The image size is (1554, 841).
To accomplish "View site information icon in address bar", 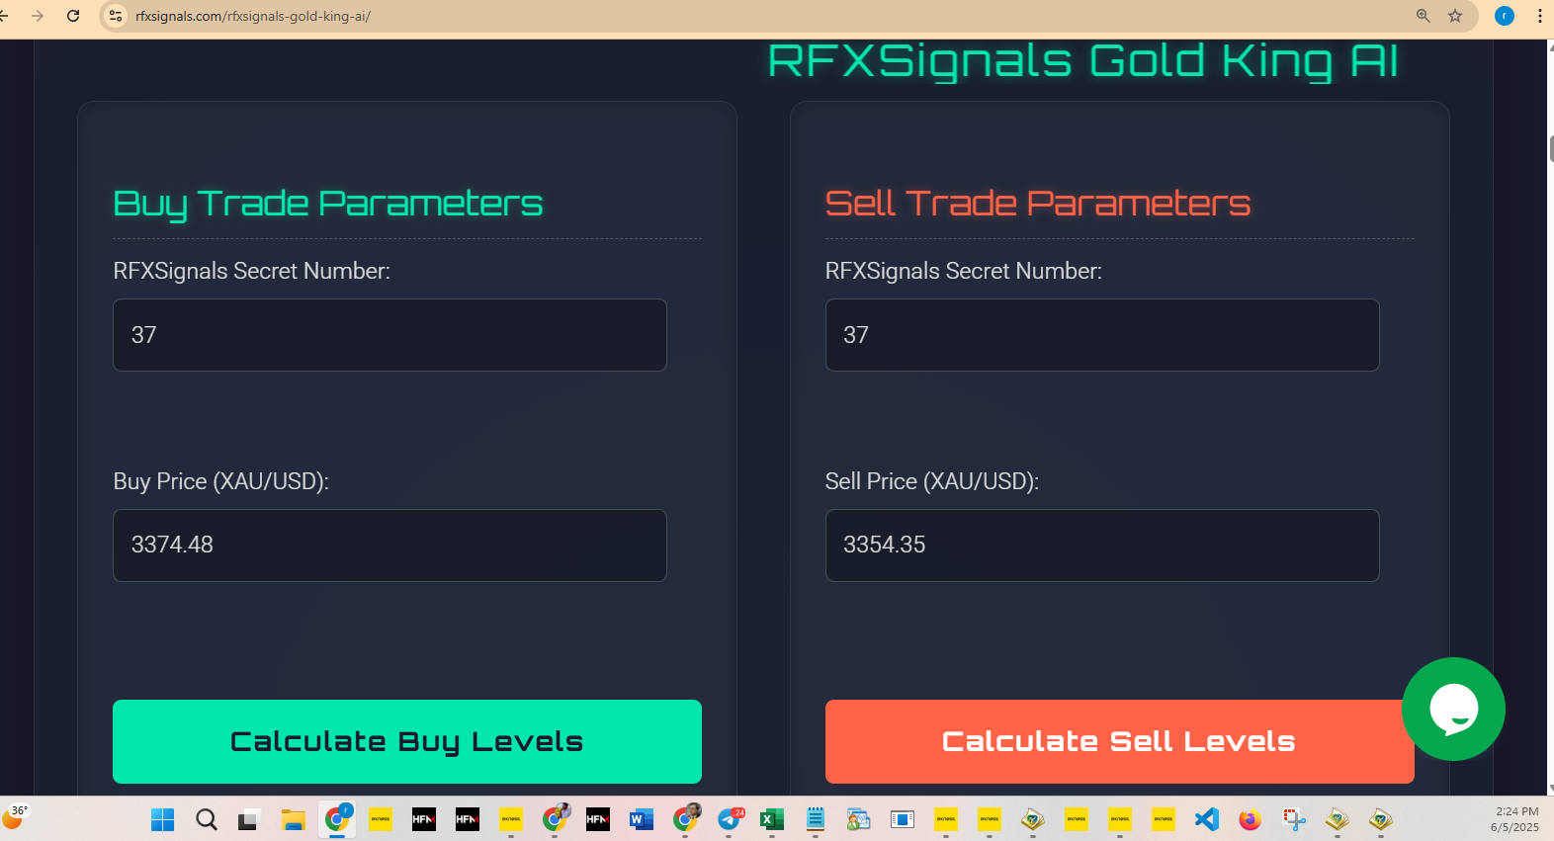I will click(116, 16).
